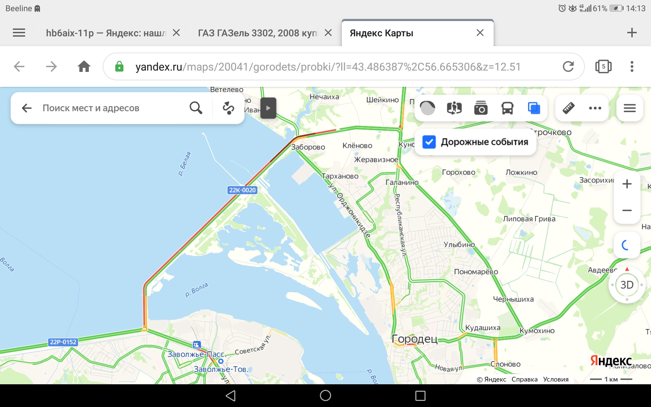Image resolution: width=651 pixels, height=407 pixels.
Task: Select the Заволжье-Тов. station label
Action: [221, 369]
